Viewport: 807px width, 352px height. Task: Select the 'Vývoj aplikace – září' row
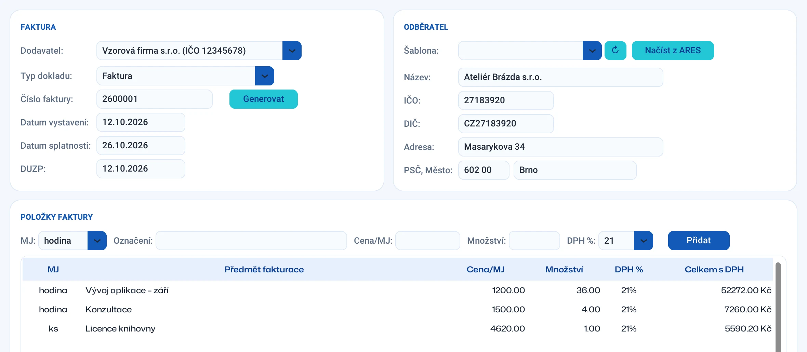click(397, 290)
